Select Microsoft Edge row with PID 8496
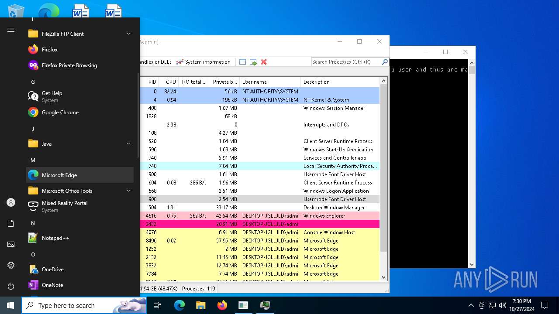 (260, 241)
